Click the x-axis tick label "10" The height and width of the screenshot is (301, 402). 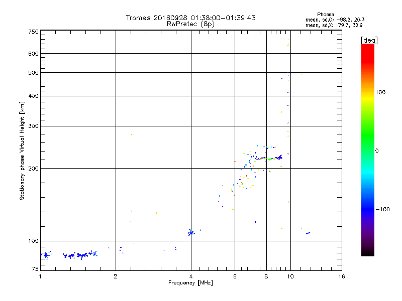coord(290,276)
